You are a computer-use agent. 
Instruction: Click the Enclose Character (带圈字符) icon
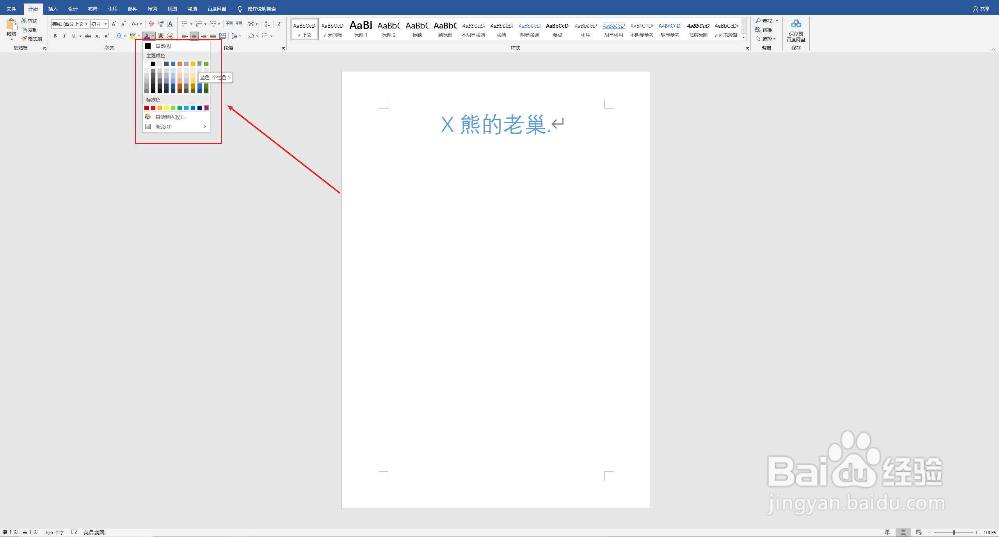pos(170,36)
